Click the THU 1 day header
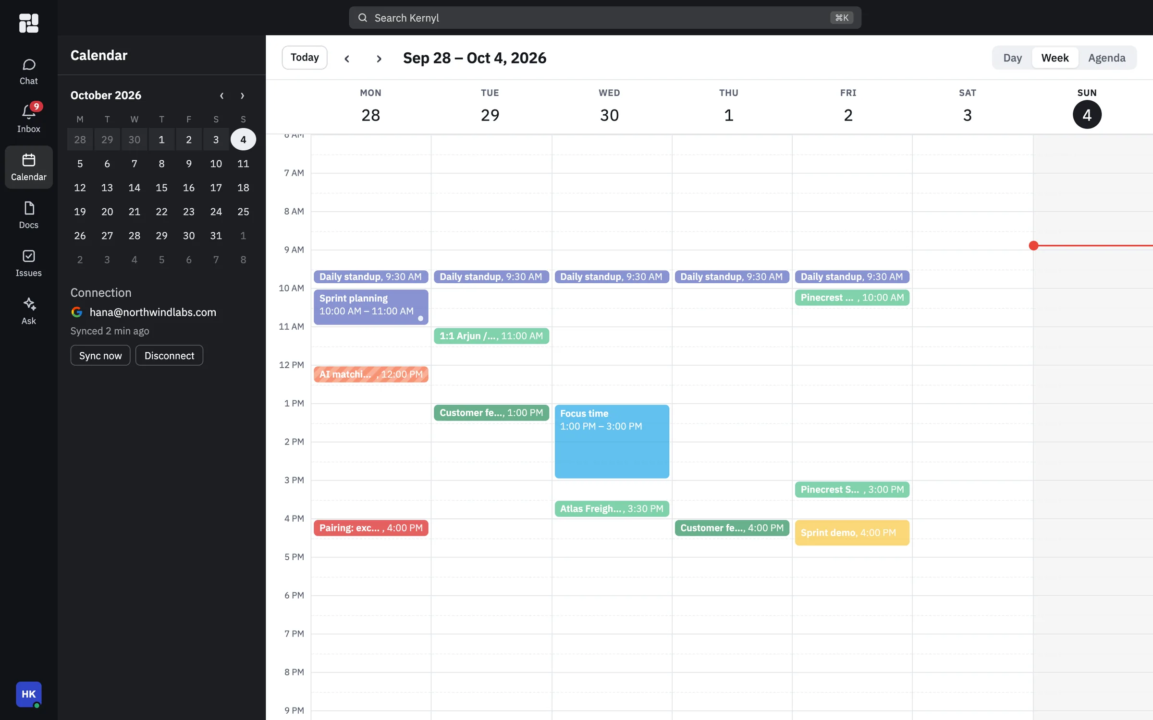Viewport: 1153px width, 720px height. 729,106
